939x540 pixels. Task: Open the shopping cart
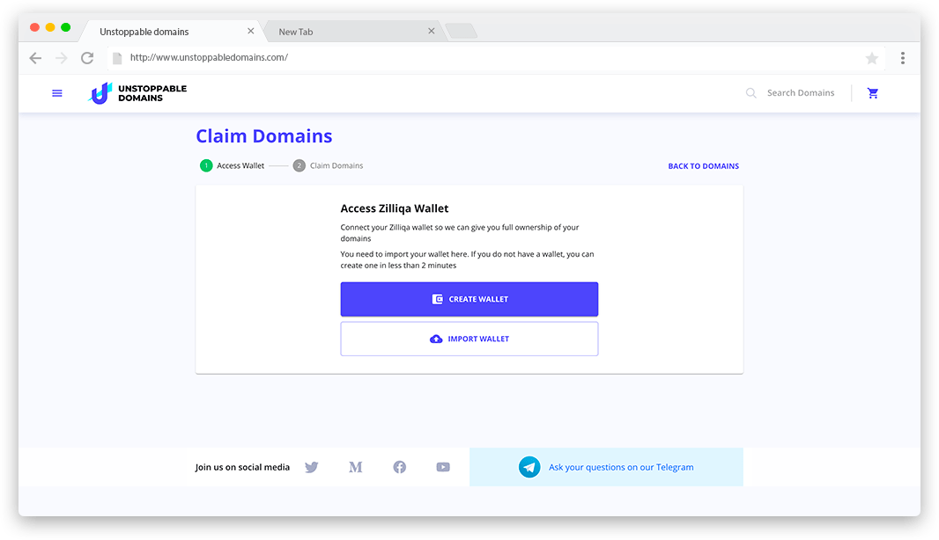point(873,93)
